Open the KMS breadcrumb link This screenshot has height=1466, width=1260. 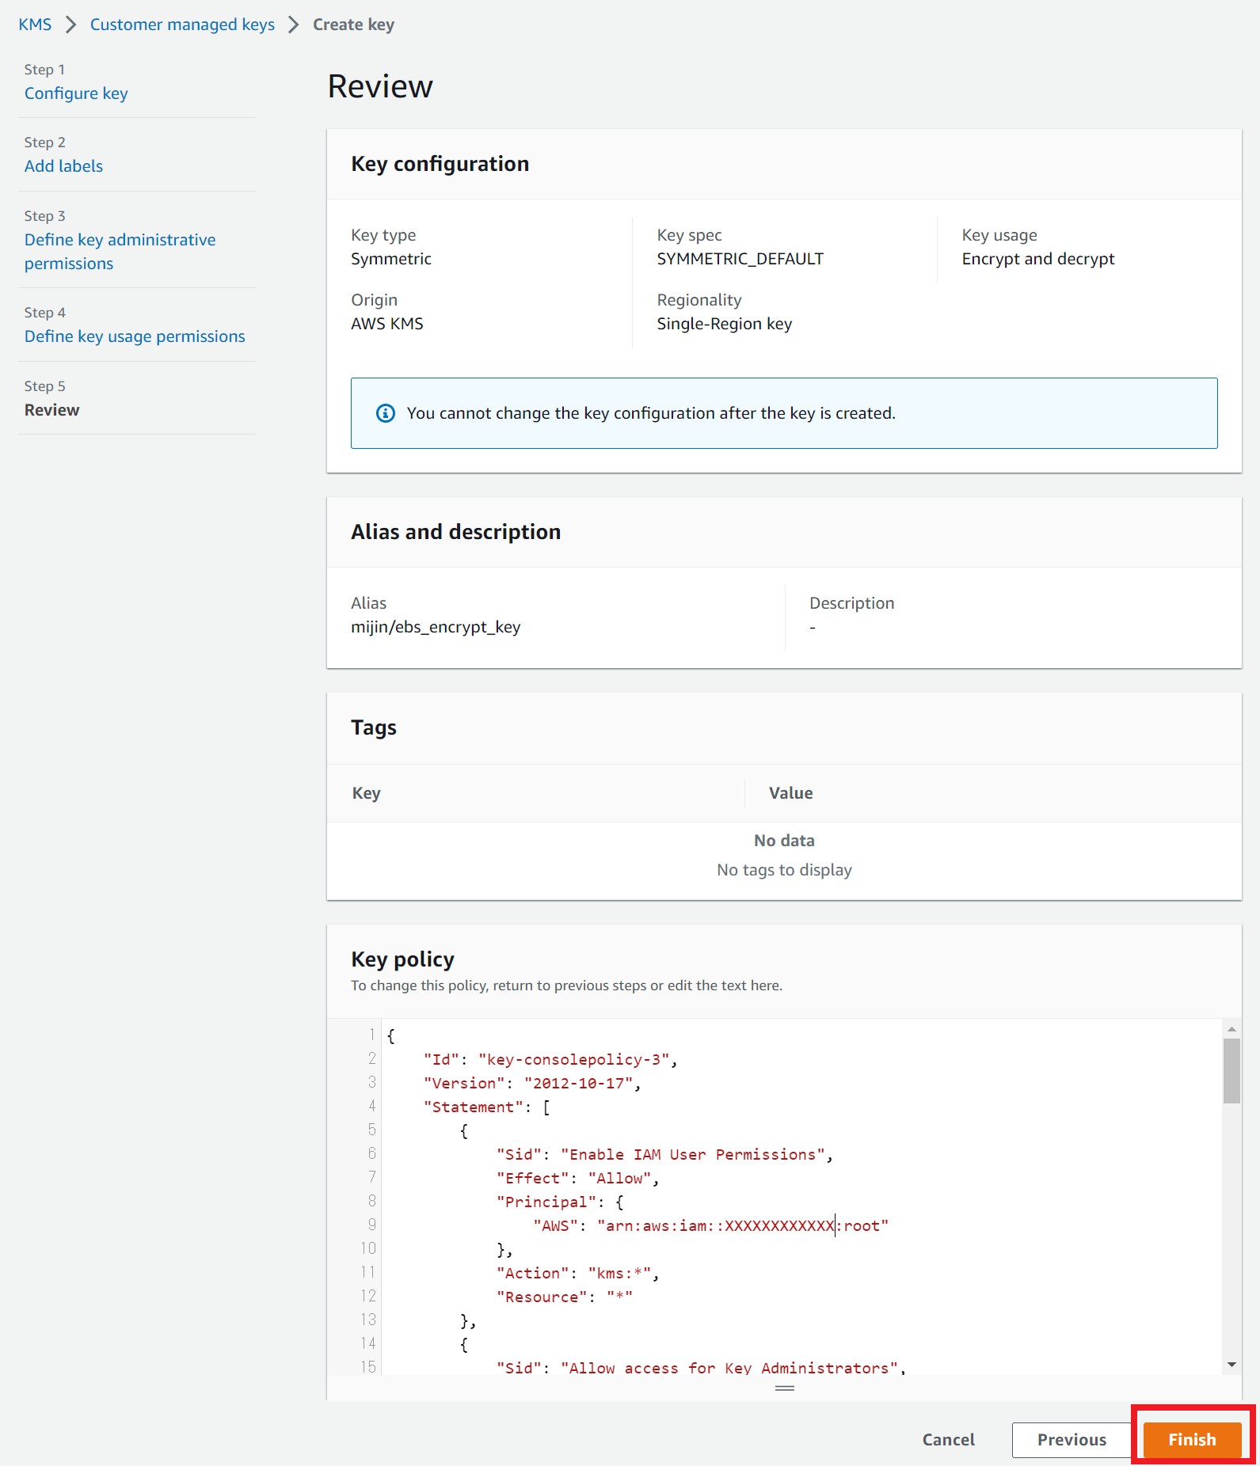click(x=35, y=25)
